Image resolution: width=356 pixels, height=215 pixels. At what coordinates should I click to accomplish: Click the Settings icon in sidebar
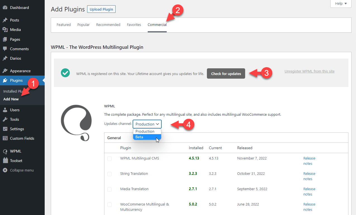coord(5,129)
